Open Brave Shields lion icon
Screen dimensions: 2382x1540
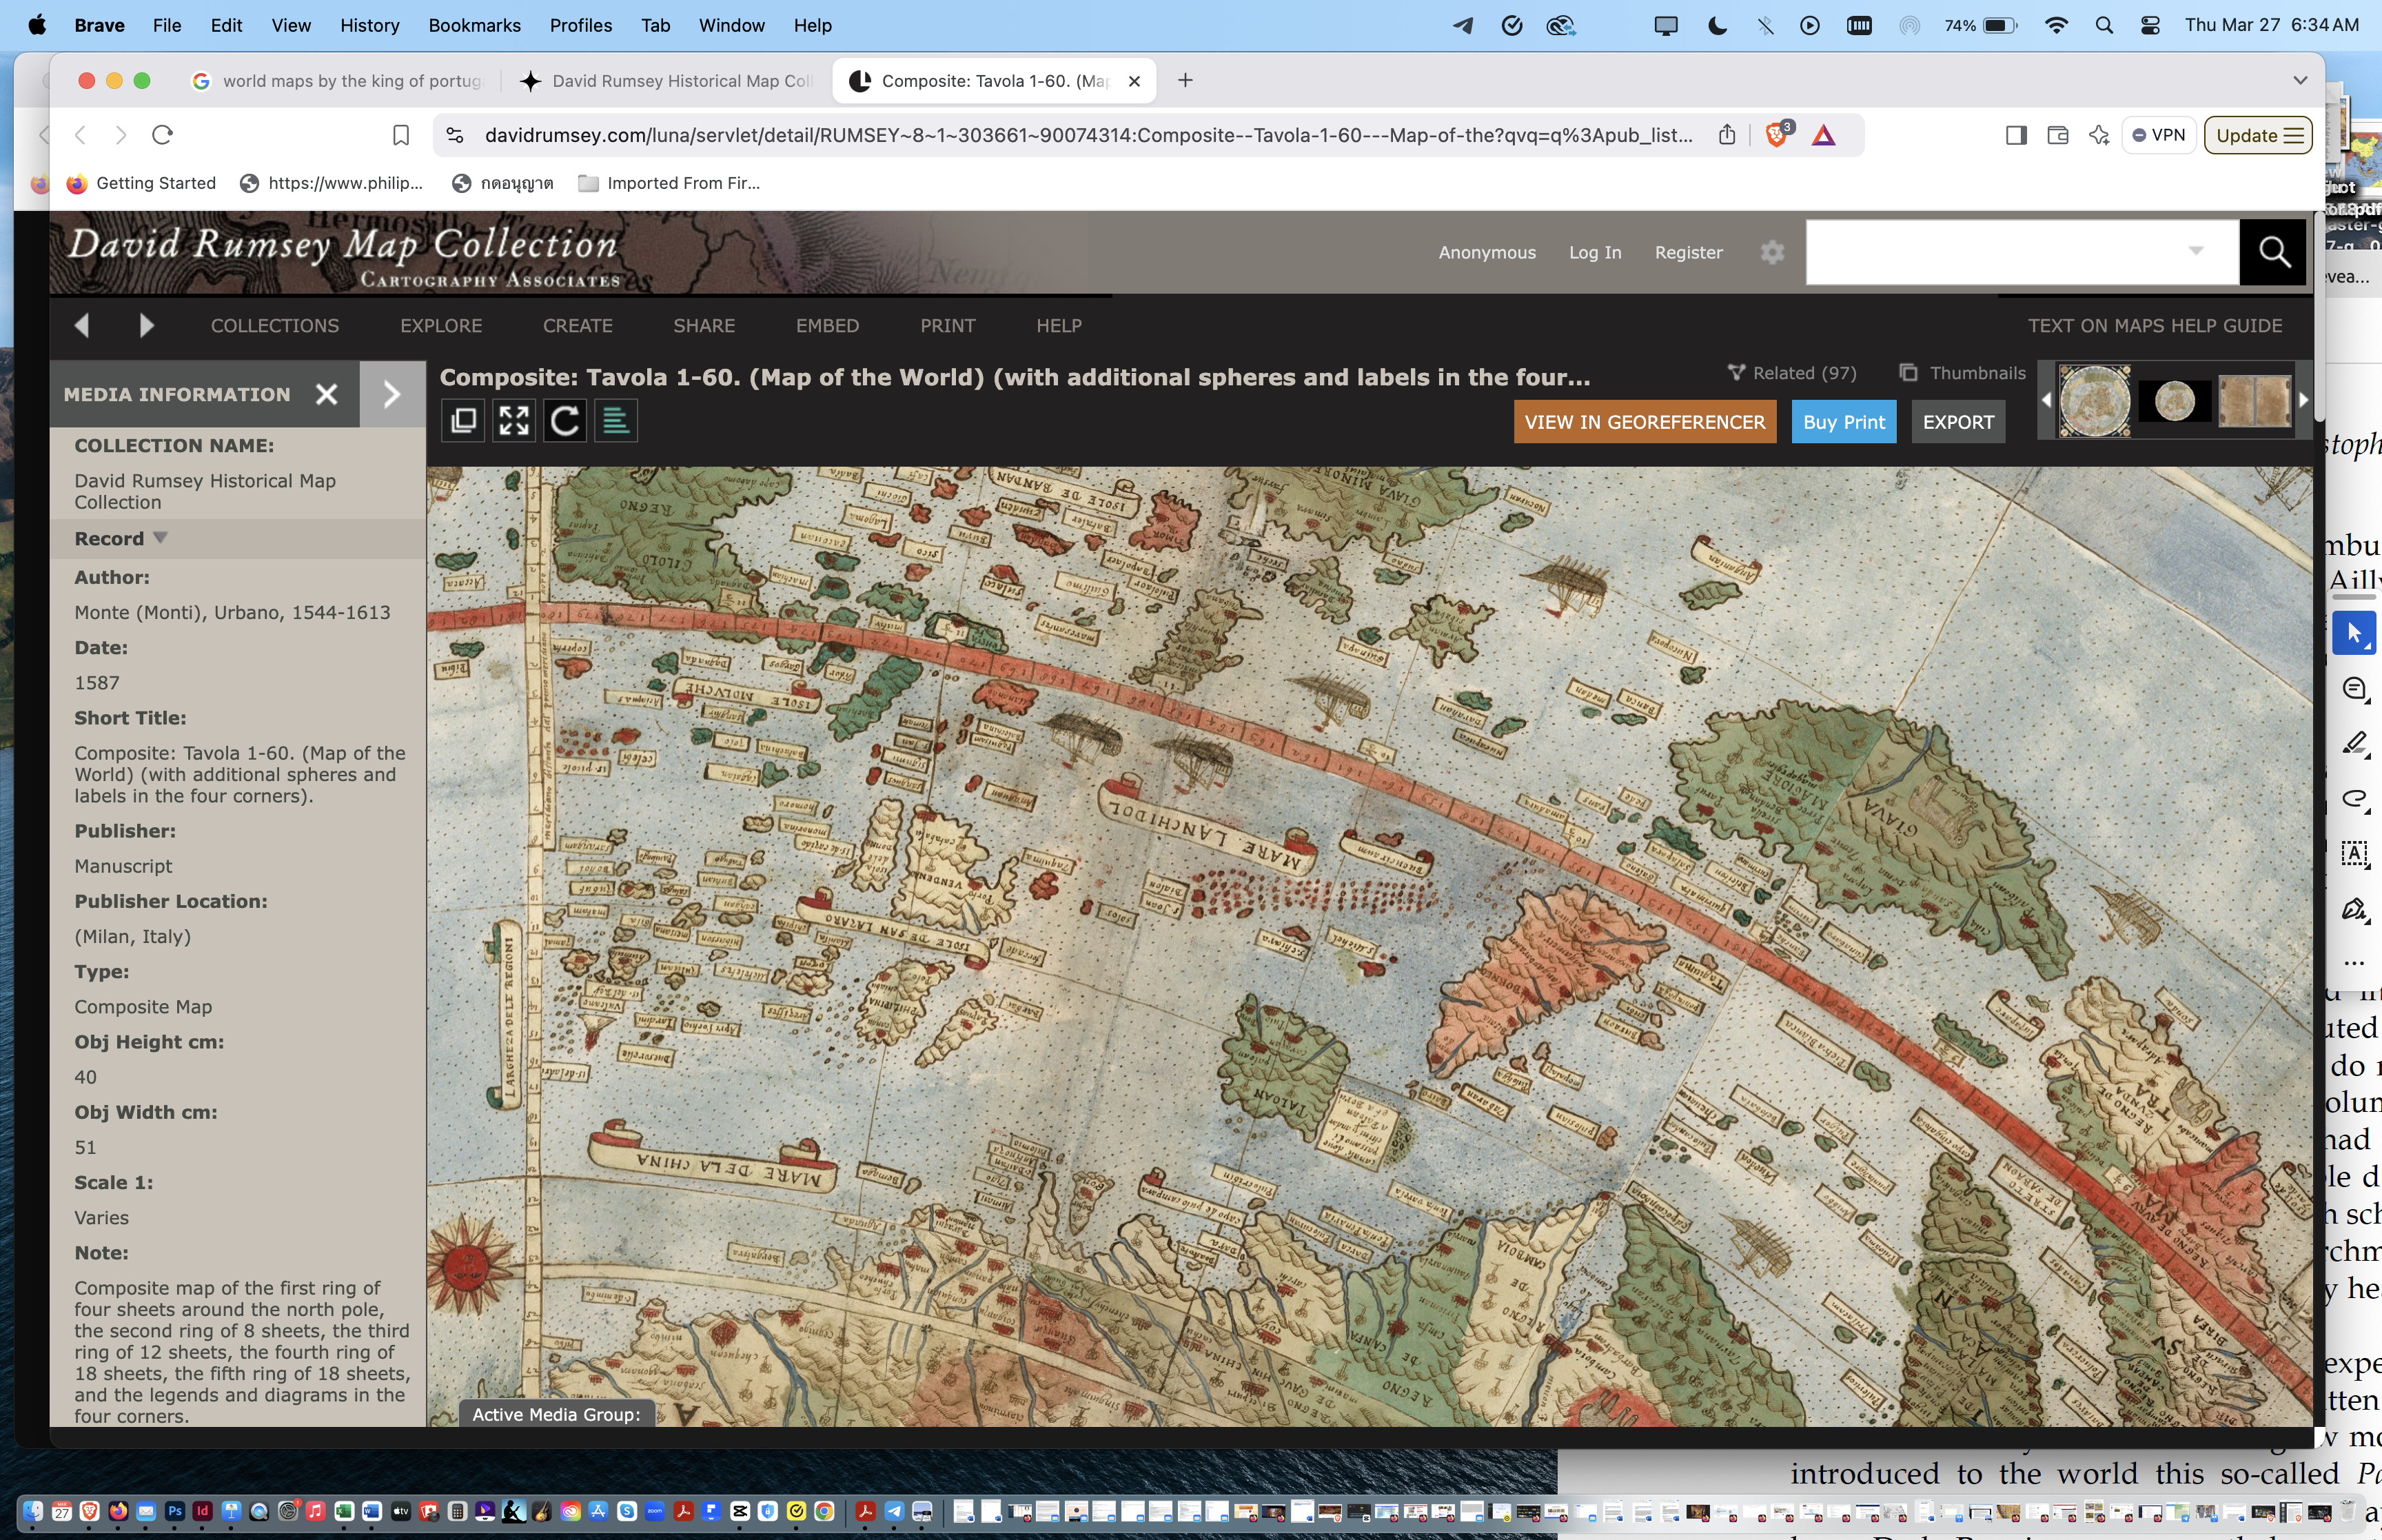(1776, 135)
